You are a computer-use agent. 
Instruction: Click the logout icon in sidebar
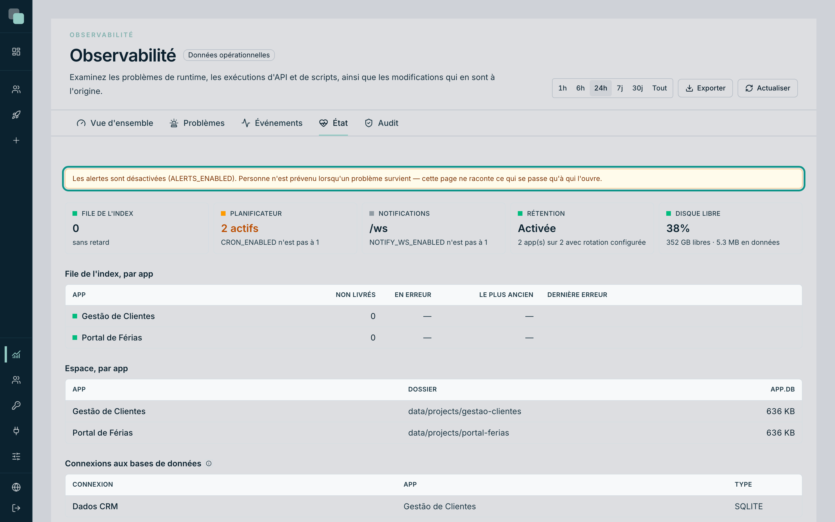pos(16,508)
